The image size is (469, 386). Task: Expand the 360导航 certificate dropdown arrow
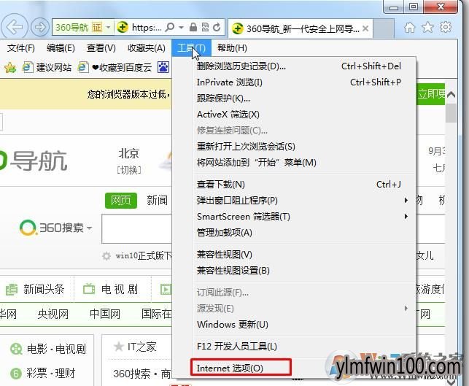[108, 28]
